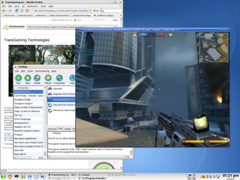
Task: Open the green SUSE start menu button
Action: (3, 176)
